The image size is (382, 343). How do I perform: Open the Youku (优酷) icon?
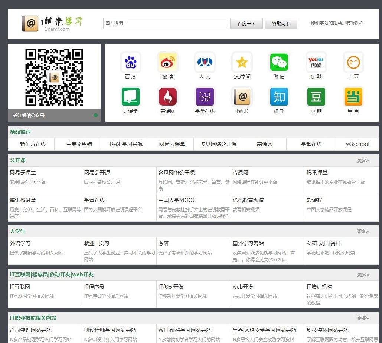tap(316, 62)
